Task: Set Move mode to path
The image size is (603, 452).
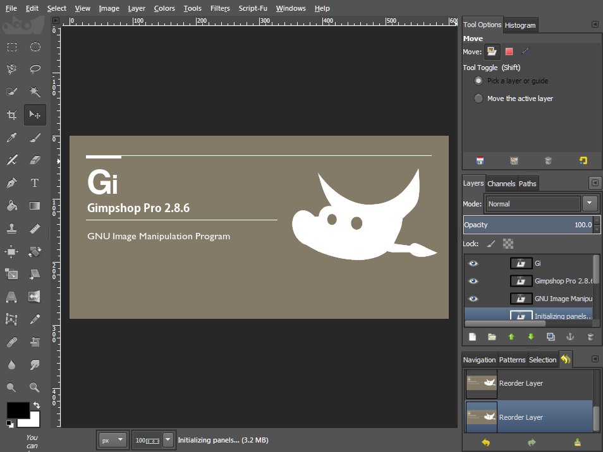Action: (526, 51)
